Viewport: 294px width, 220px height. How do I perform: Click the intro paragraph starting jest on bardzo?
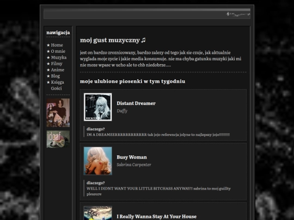coord(161,59)
